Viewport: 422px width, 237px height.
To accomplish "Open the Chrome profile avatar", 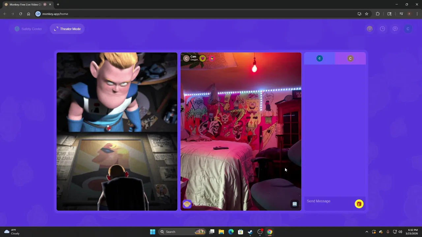I will (409, 14).
